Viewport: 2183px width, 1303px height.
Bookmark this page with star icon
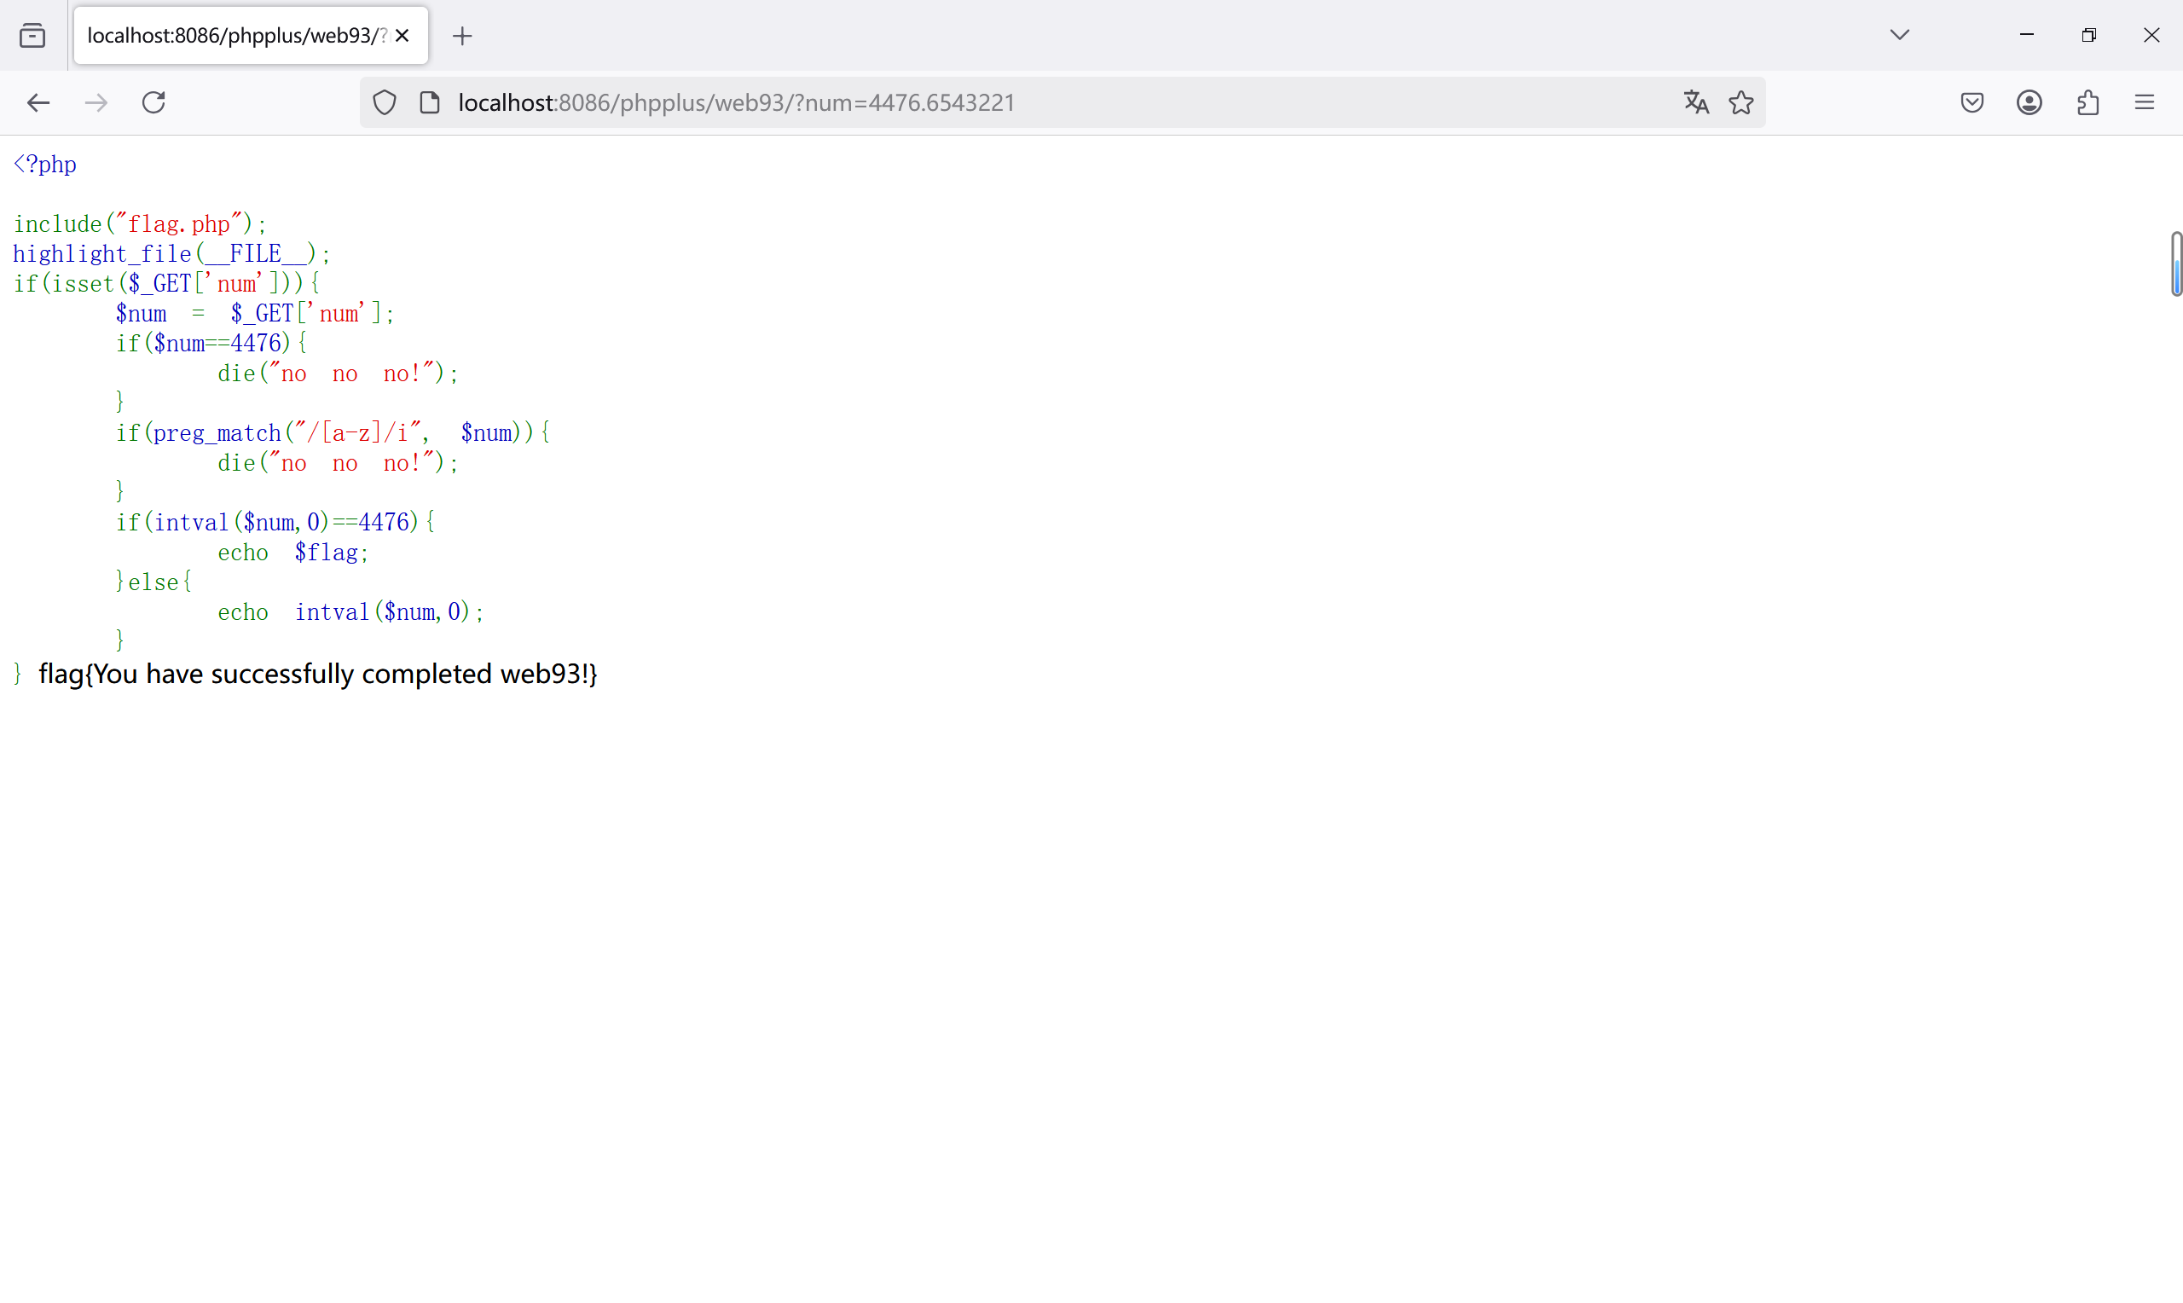[1741, 102]
